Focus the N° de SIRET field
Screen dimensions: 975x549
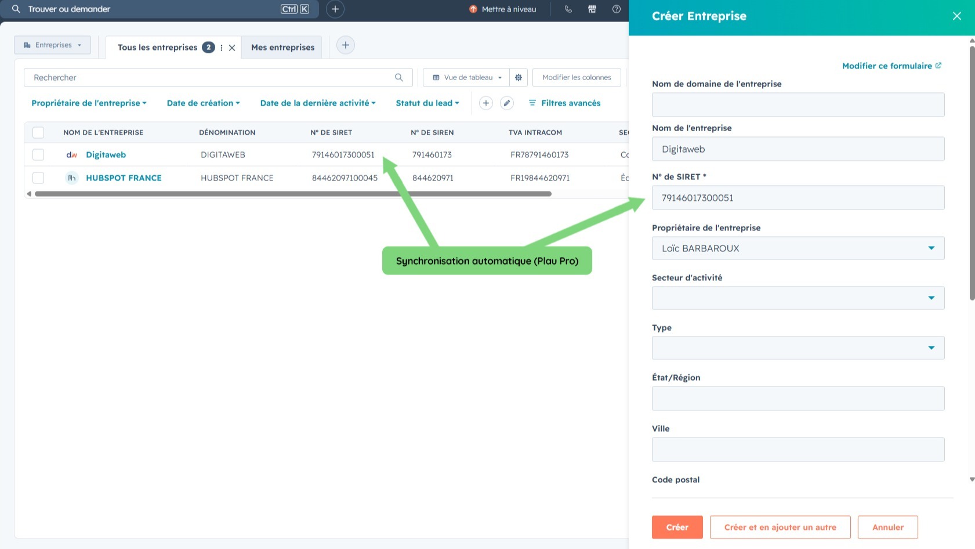798,198
